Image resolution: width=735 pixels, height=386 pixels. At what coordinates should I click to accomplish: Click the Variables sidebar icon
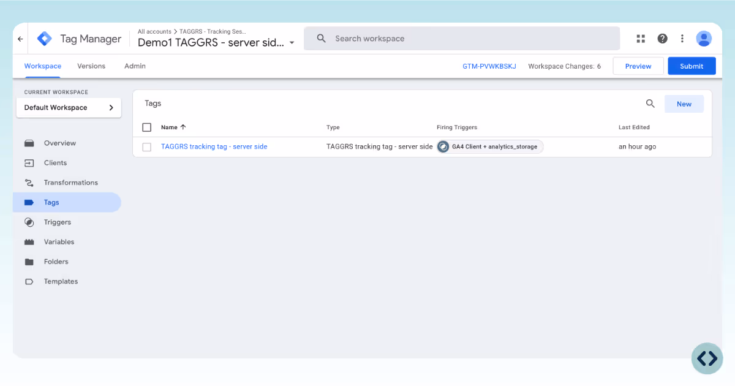pyautogui.click(x=29, y=242)
